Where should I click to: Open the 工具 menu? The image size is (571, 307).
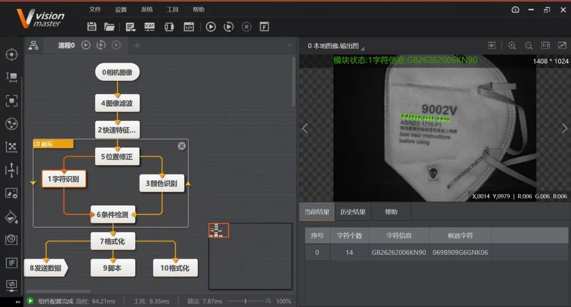pyautogui.click(x=173, y=9)
